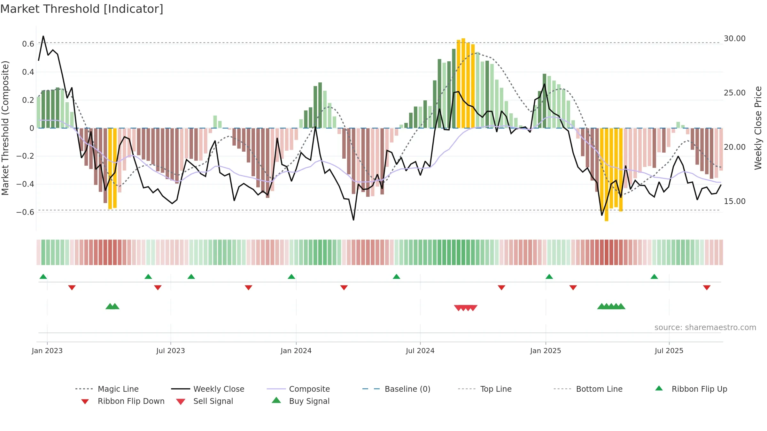Click the Jul 2023 x-axis label

pyautogui.click(x=171, y=351)
